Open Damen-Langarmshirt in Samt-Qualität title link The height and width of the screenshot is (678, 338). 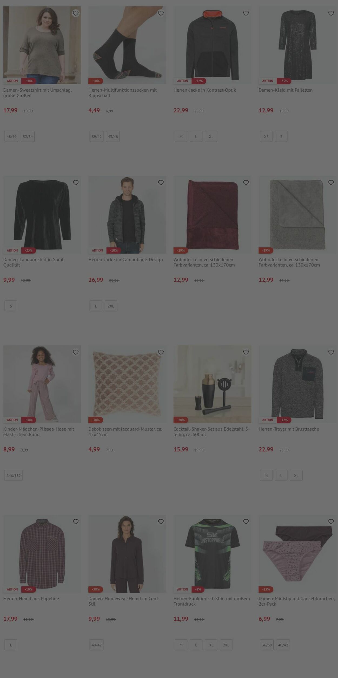34,262
